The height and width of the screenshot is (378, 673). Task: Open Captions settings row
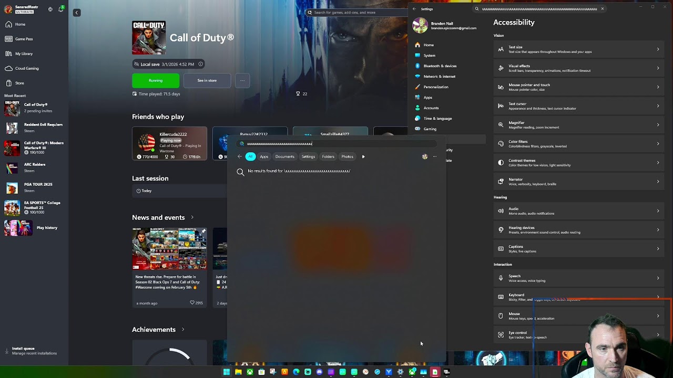tap(578, 249)
